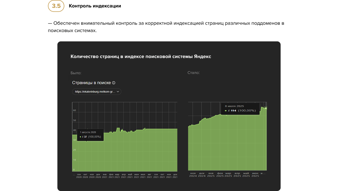This screenshot has width=338, height=191.
Task: Expand the chevron arrow of the URL dropdown
Action: click(118, 92)
